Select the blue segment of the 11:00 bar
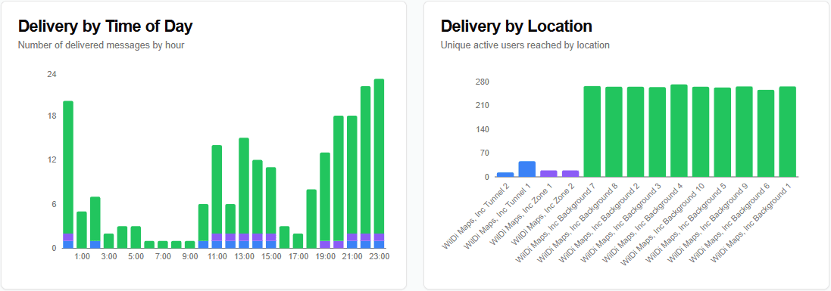The width and height of the screenshot is (831, 291). 217,244
